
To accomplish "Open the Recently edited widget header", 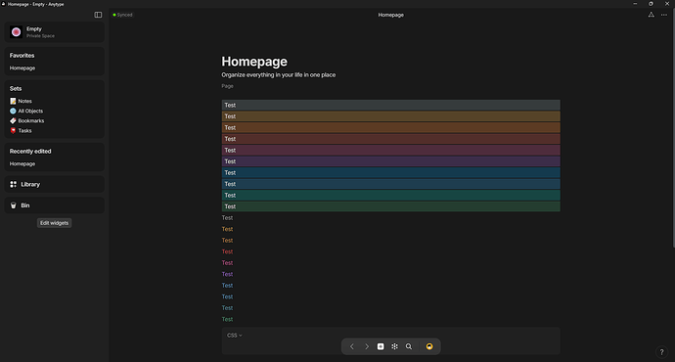I will (x=30, y=152).
